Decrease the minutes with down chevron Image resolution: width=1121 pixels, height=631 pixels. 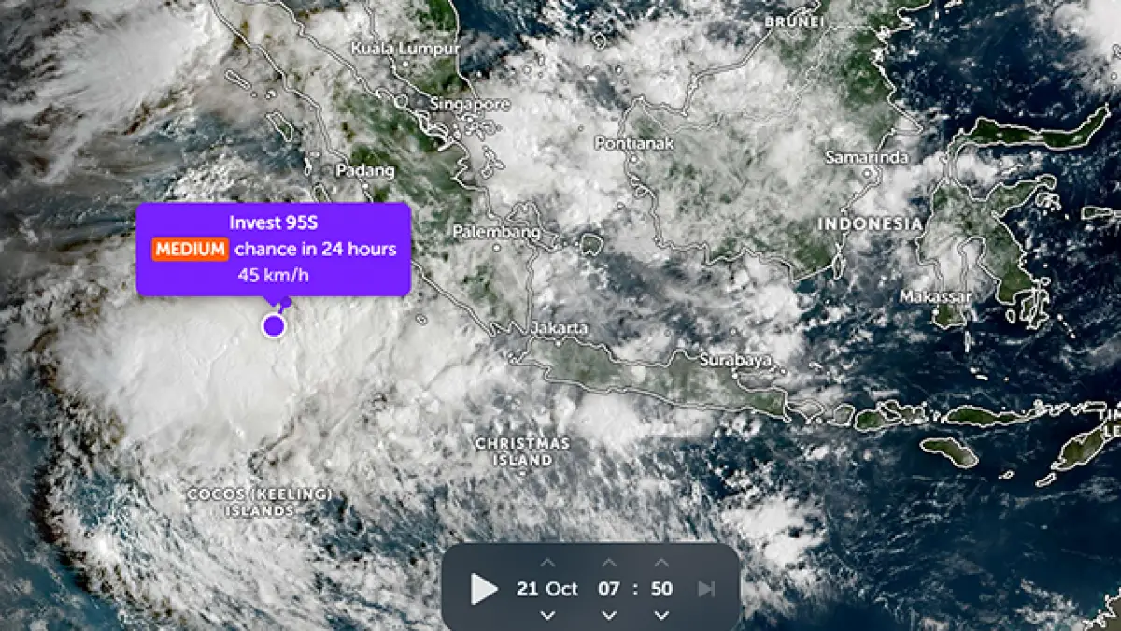click(x=661, y=614)
